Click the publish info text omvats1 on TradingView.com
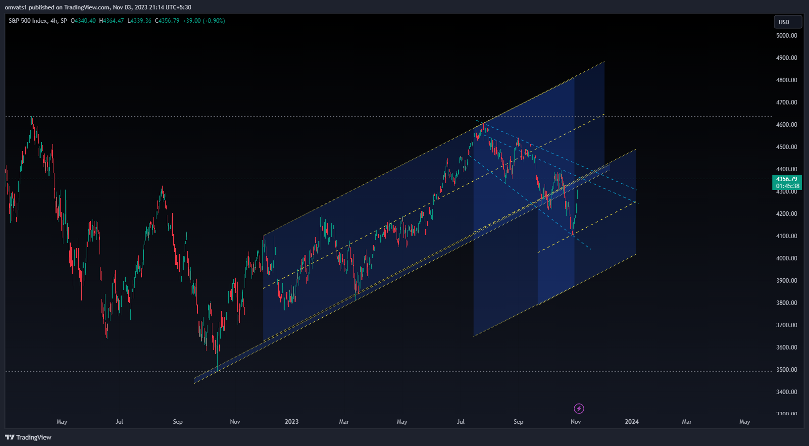 tap(98, 7)
